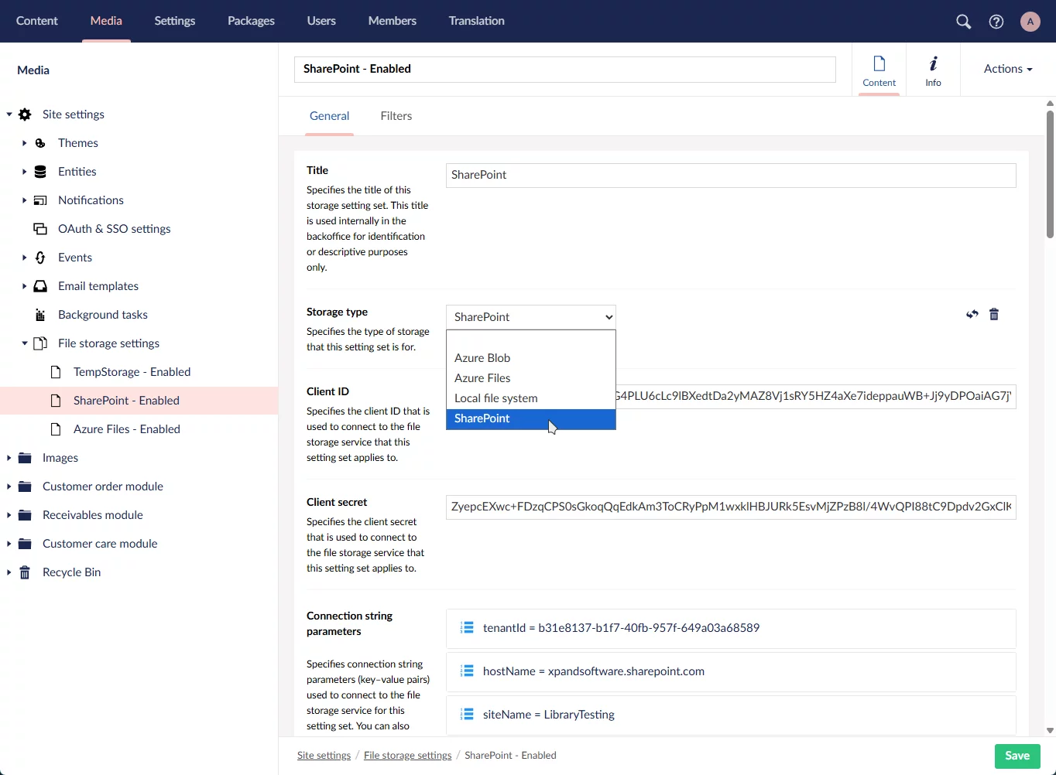Click the Storage type trash delete icon
1056x775 pixels.
click(x=994, y=315)
